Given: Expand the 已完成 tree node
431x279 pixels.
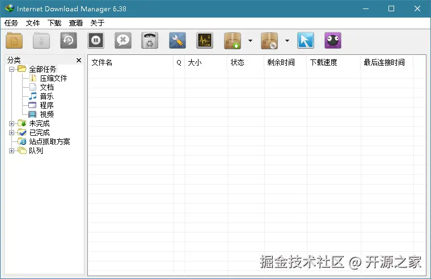Looking at the screenshot, I should point(11,132).
